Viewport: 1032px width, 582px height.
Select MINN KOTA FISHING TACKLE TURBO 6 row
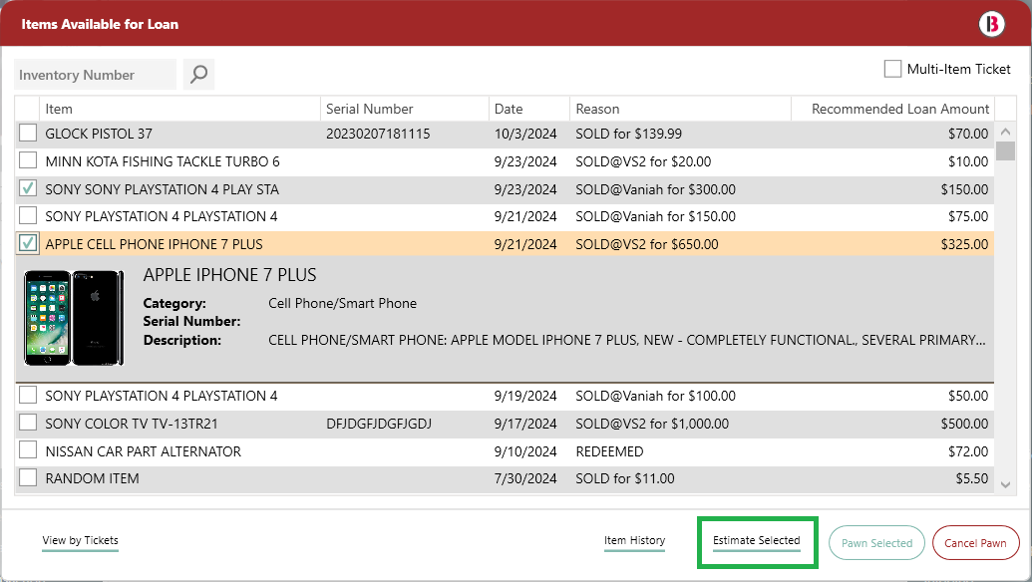coord(505,161)
